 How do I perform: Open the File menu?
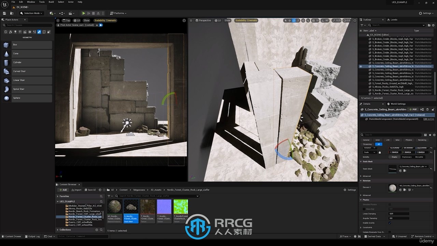(x=13, y=2)
